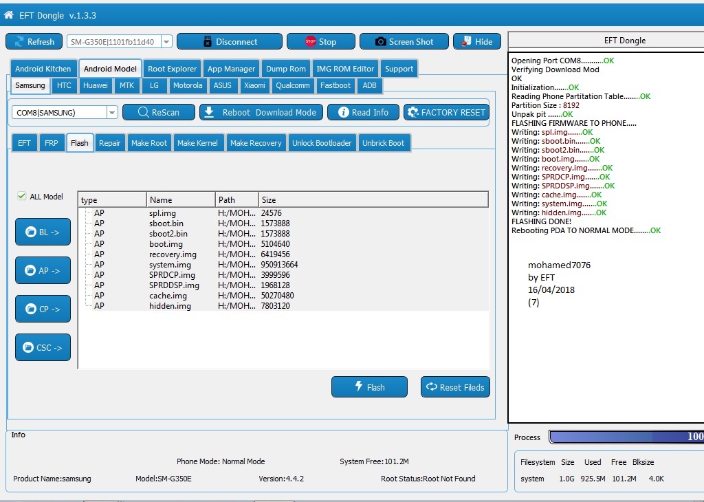Select the Flash sub-tab
The image size is (704, 502).
pyautogui.click(x=80, y=143)
